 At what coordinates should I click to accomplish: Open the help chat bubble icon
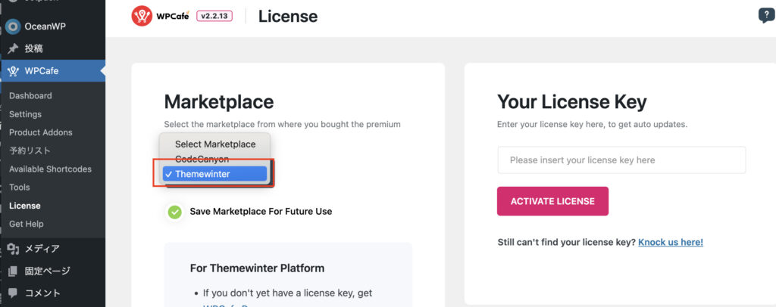pyautogui.click(x=766, y=16)
